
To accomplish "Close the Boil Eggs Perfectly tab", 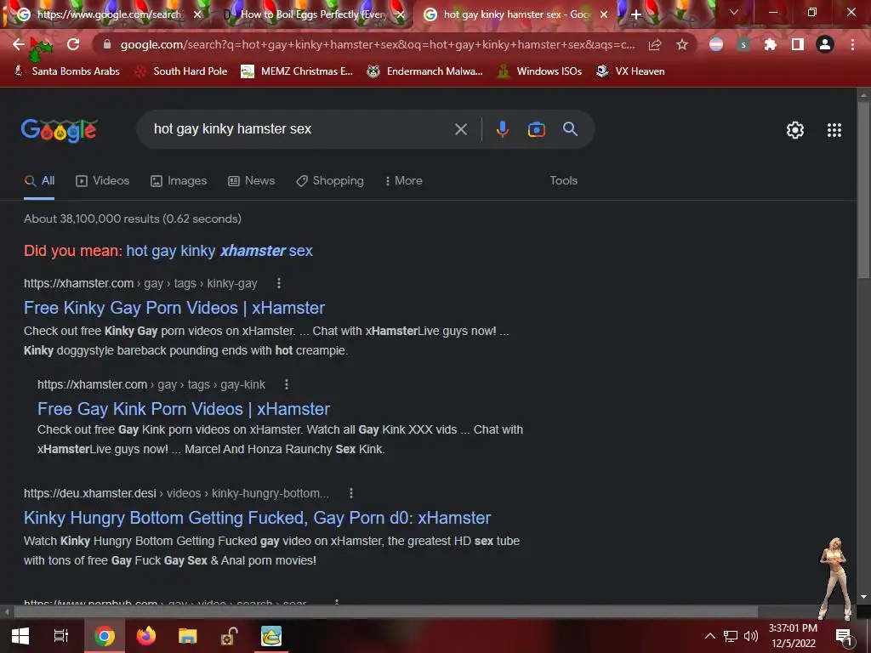I will pos(401,14).
